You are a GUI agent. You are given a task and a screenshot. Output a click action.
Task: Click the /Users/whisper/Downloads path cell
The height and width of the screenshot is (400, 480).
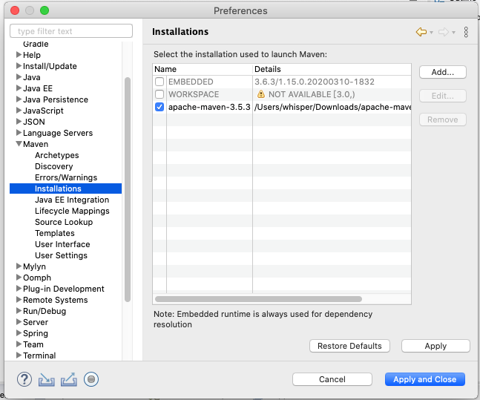pos(332,107)
